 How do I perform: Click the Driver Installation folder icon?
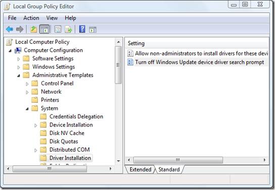coord(43,158)
